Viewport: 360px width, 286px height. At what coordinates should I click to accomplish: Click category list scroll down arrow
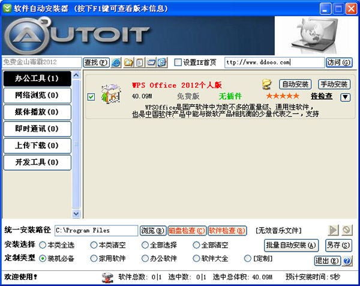76,213
